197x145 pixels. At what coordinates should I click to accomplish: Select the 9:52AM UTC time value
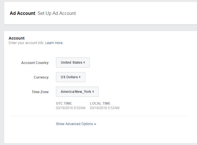pyautogui.click(x=71, y=108)
